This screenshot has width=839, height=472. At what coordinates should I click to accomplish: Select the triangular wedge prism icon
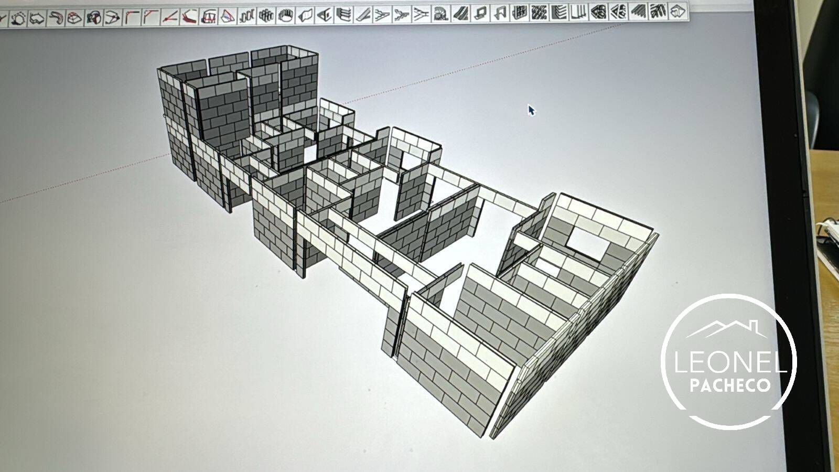coord(324,16)
